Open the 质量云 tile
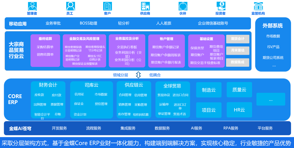 239,90
